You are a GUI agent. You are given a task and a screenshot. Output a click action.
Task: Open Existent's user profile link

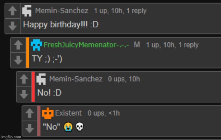[68, 113]
